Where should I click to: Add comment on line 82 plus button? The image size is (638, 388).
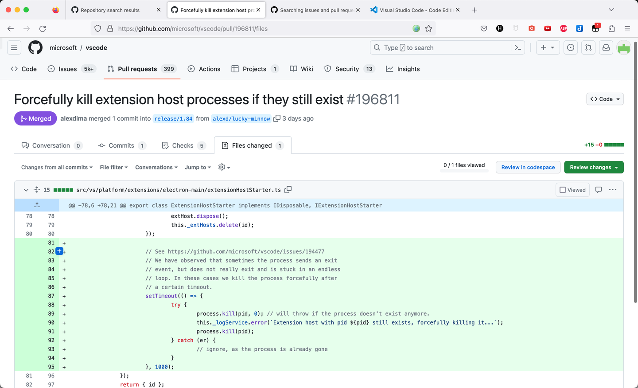[59, 251]
